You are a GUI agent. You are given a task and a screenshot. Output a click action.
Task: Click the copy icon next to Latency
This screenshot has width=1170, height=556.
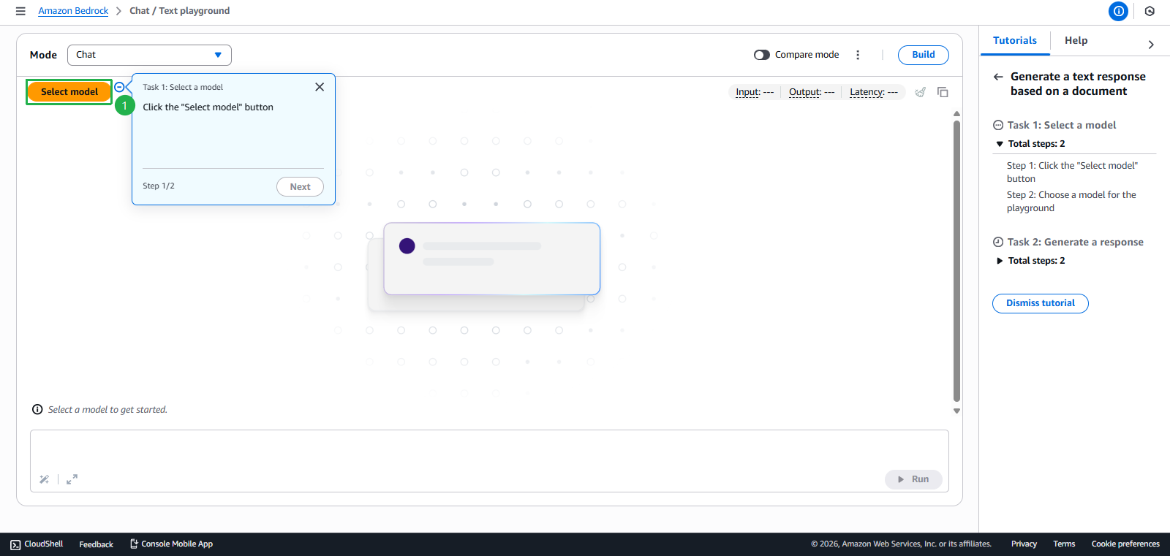(943, 92)
